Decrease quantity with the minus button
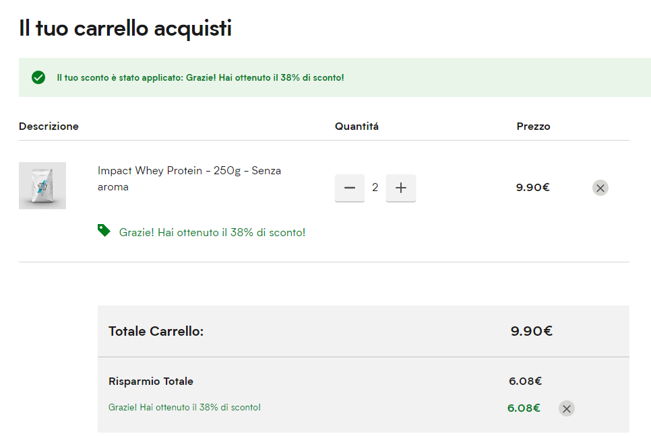 (x=349, y=188)
